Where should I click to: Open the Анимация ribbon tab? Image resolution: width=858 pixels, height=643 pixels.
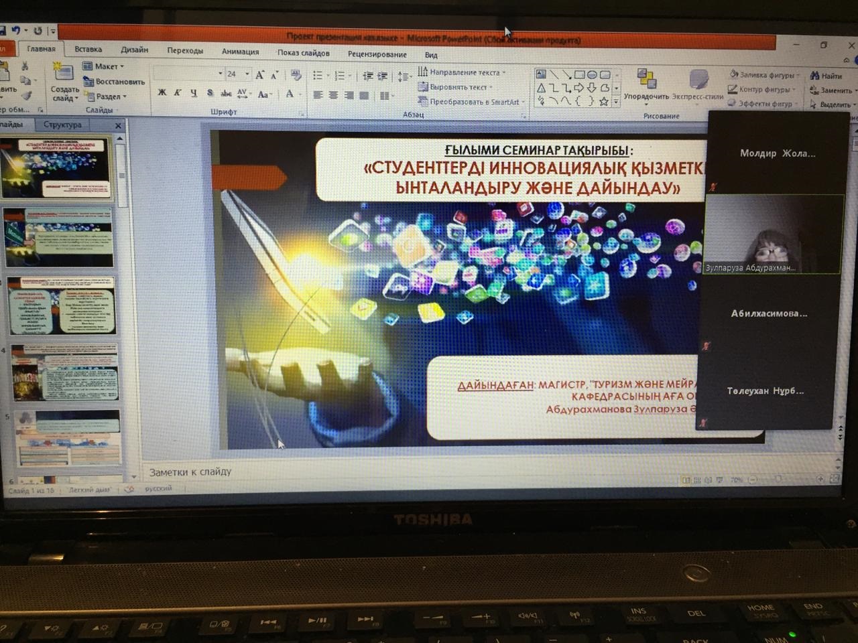point(240,52)
